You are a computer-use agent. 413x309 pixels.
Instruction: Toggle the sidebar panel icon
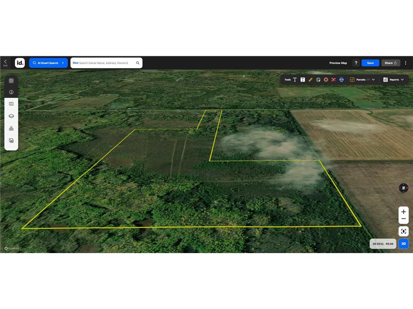tap(11, 80)
